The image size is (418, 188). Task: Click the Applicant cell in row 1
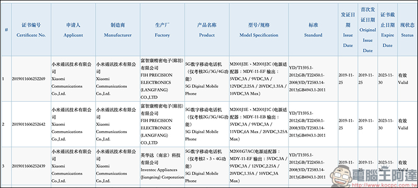click(73, 79)
